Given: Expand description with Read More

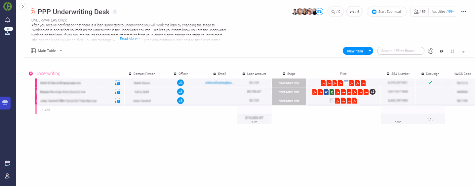Looking at the screenshot, I should [130, 39].
